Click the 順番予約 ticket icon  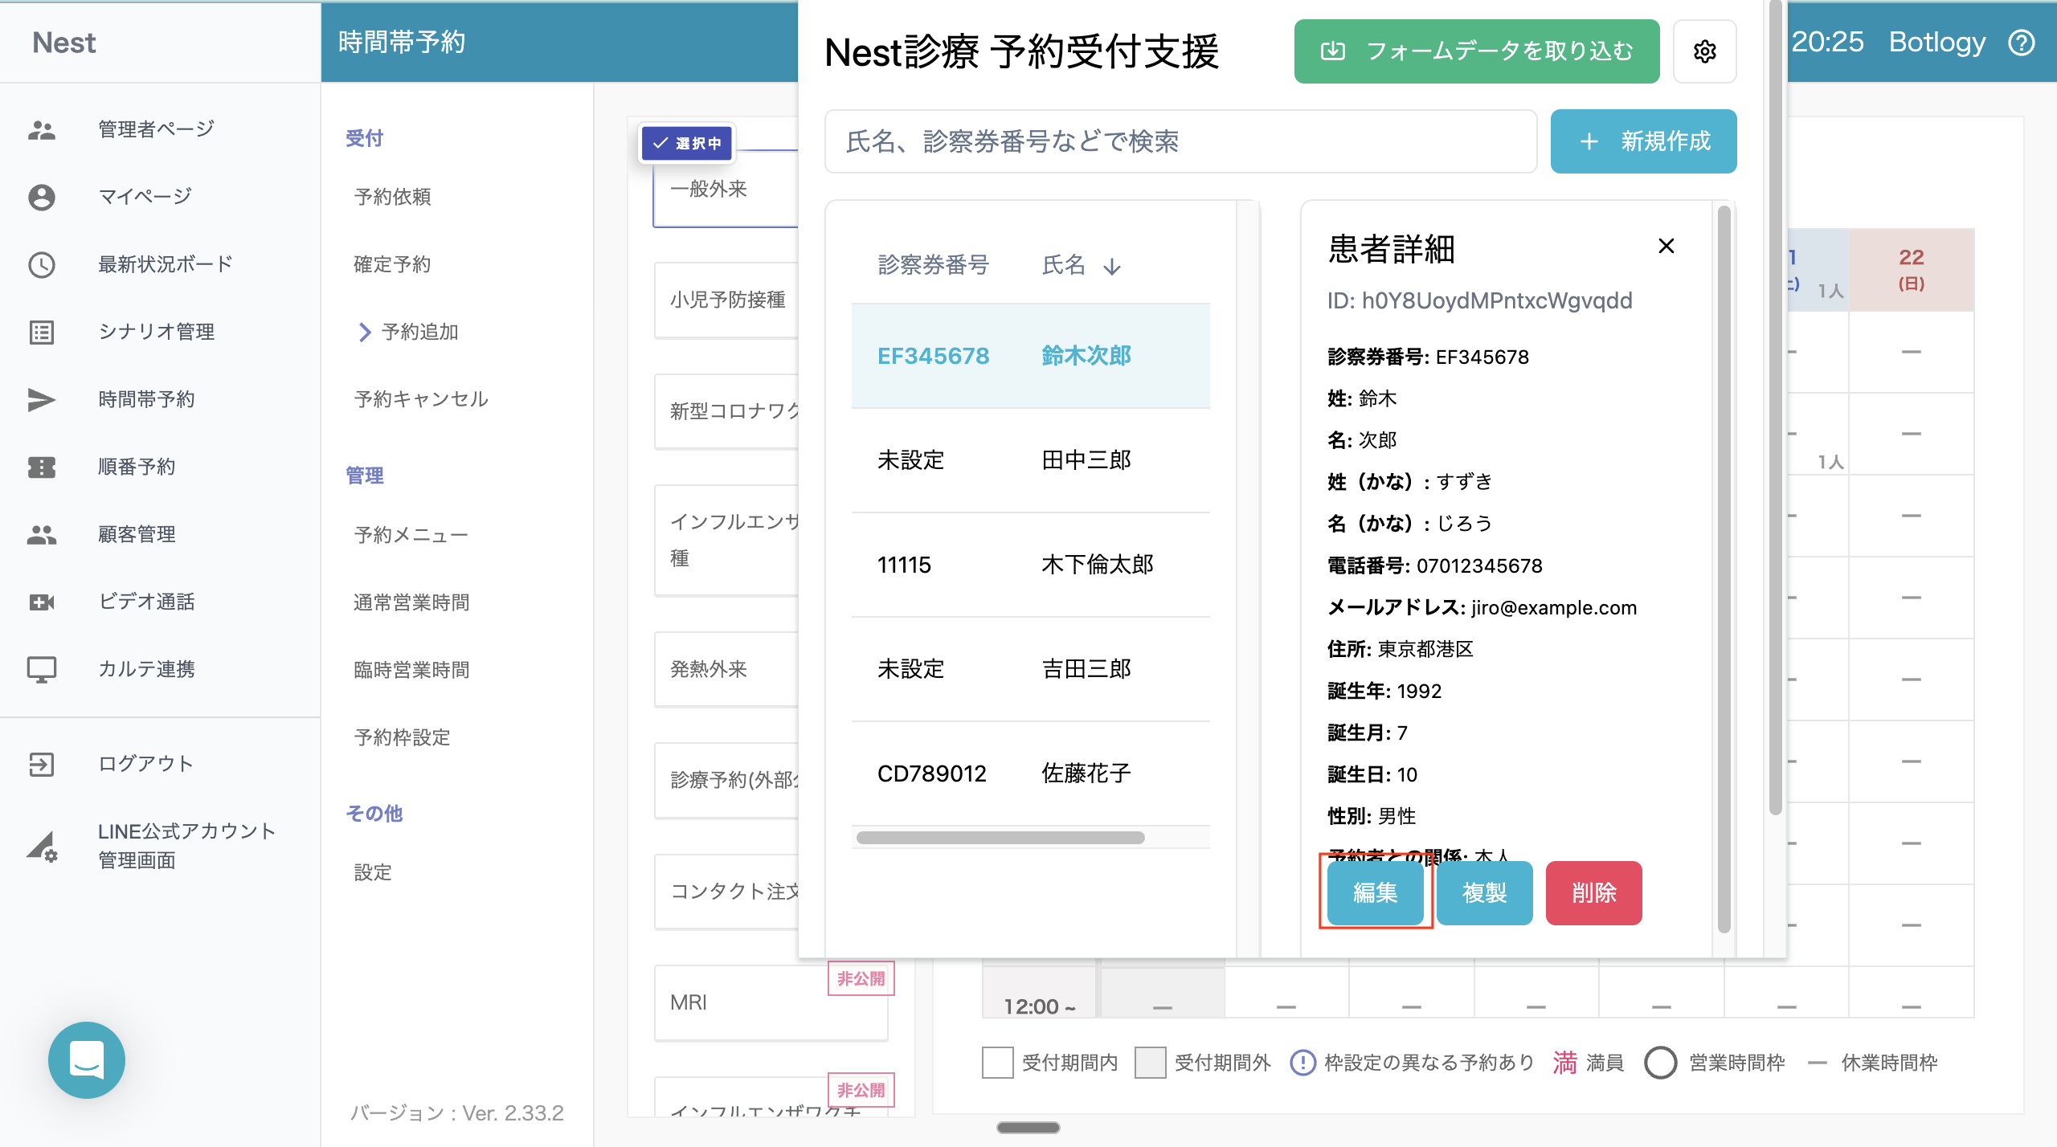(x=42, y=467)
